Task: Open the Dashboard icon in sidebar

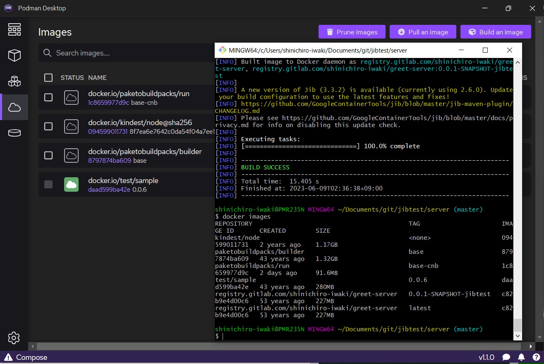Action: click(x=14, y=29)
